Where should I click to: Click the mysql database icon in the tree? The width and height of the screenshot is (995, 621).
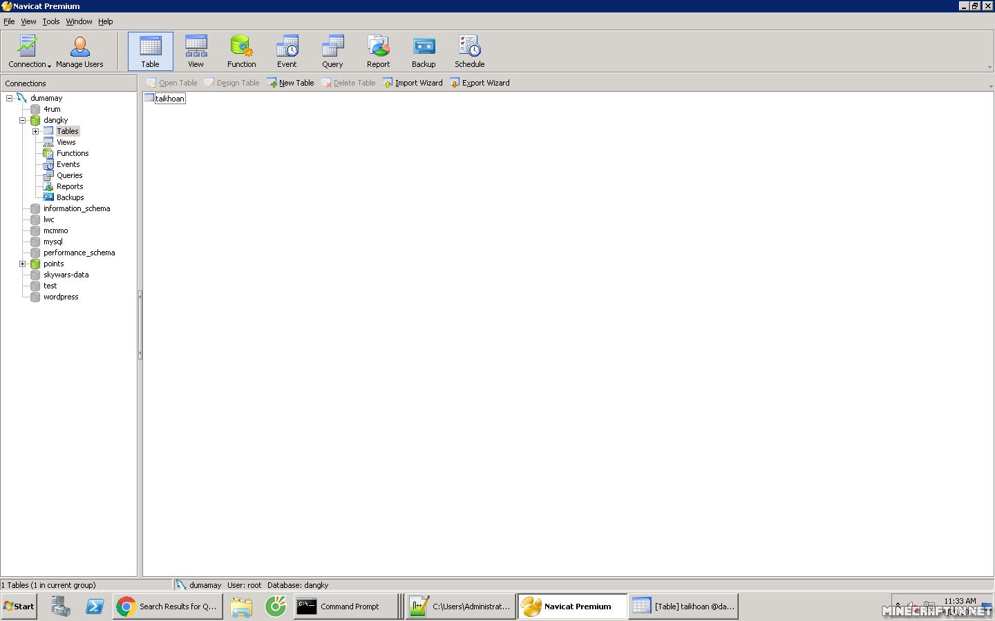tap(35, 241)
